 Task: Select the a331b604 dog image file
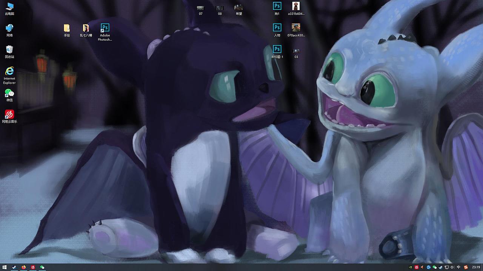tap(296, 9)
